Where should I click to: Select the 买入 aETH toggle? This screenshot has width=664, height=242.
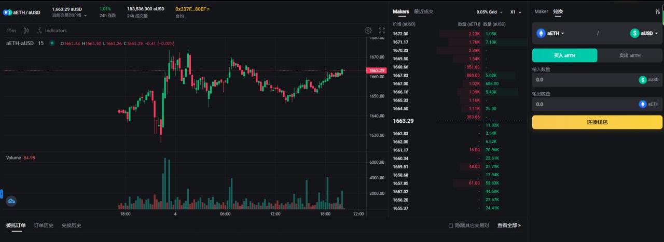(x=564, y=55)
